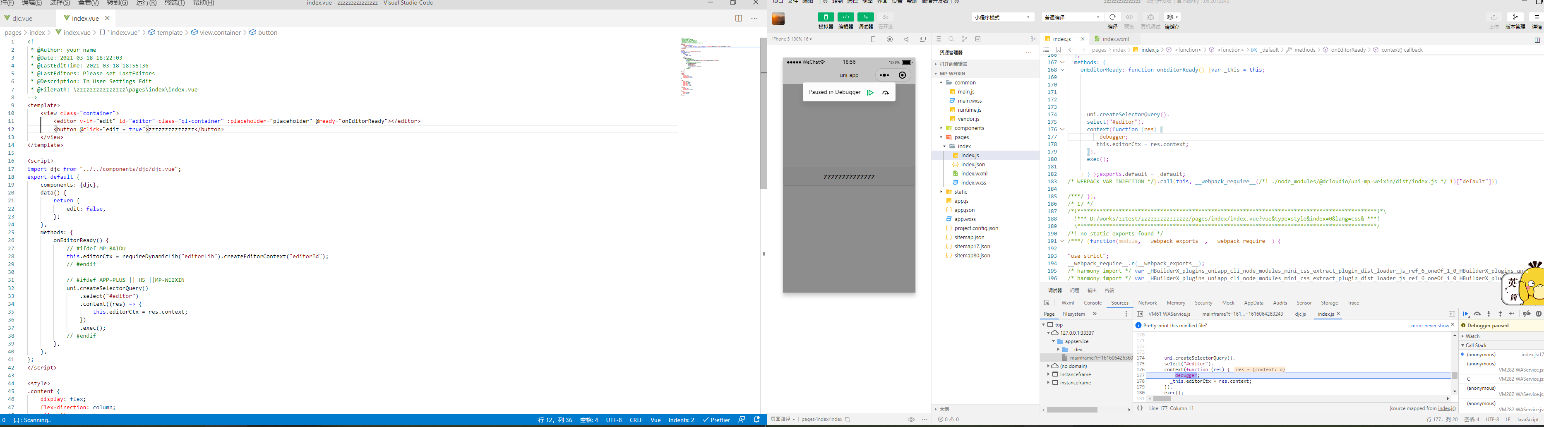Click the user avatar in WeChat DevTools
The width and height of the screenshot is (1544, 427).
click(x=778, y=19)
